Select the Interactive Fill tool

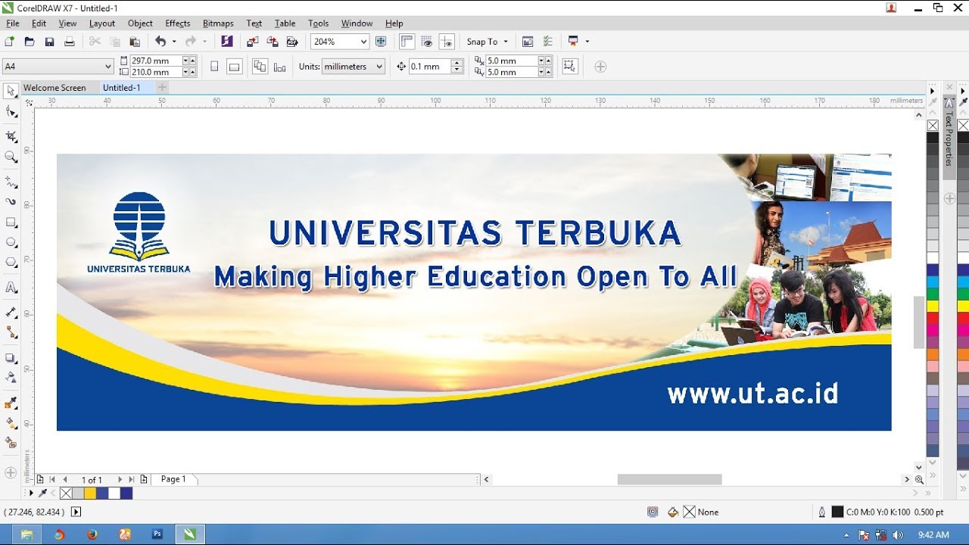click(11, 422)
